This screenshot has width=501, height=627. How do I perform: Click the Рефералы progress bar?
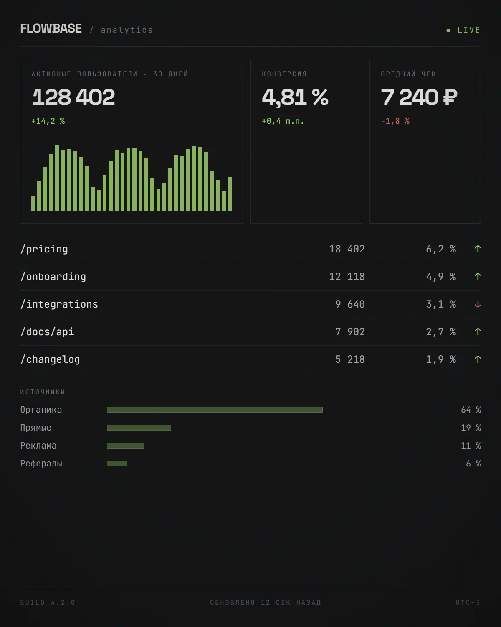(x=117, y=464)
